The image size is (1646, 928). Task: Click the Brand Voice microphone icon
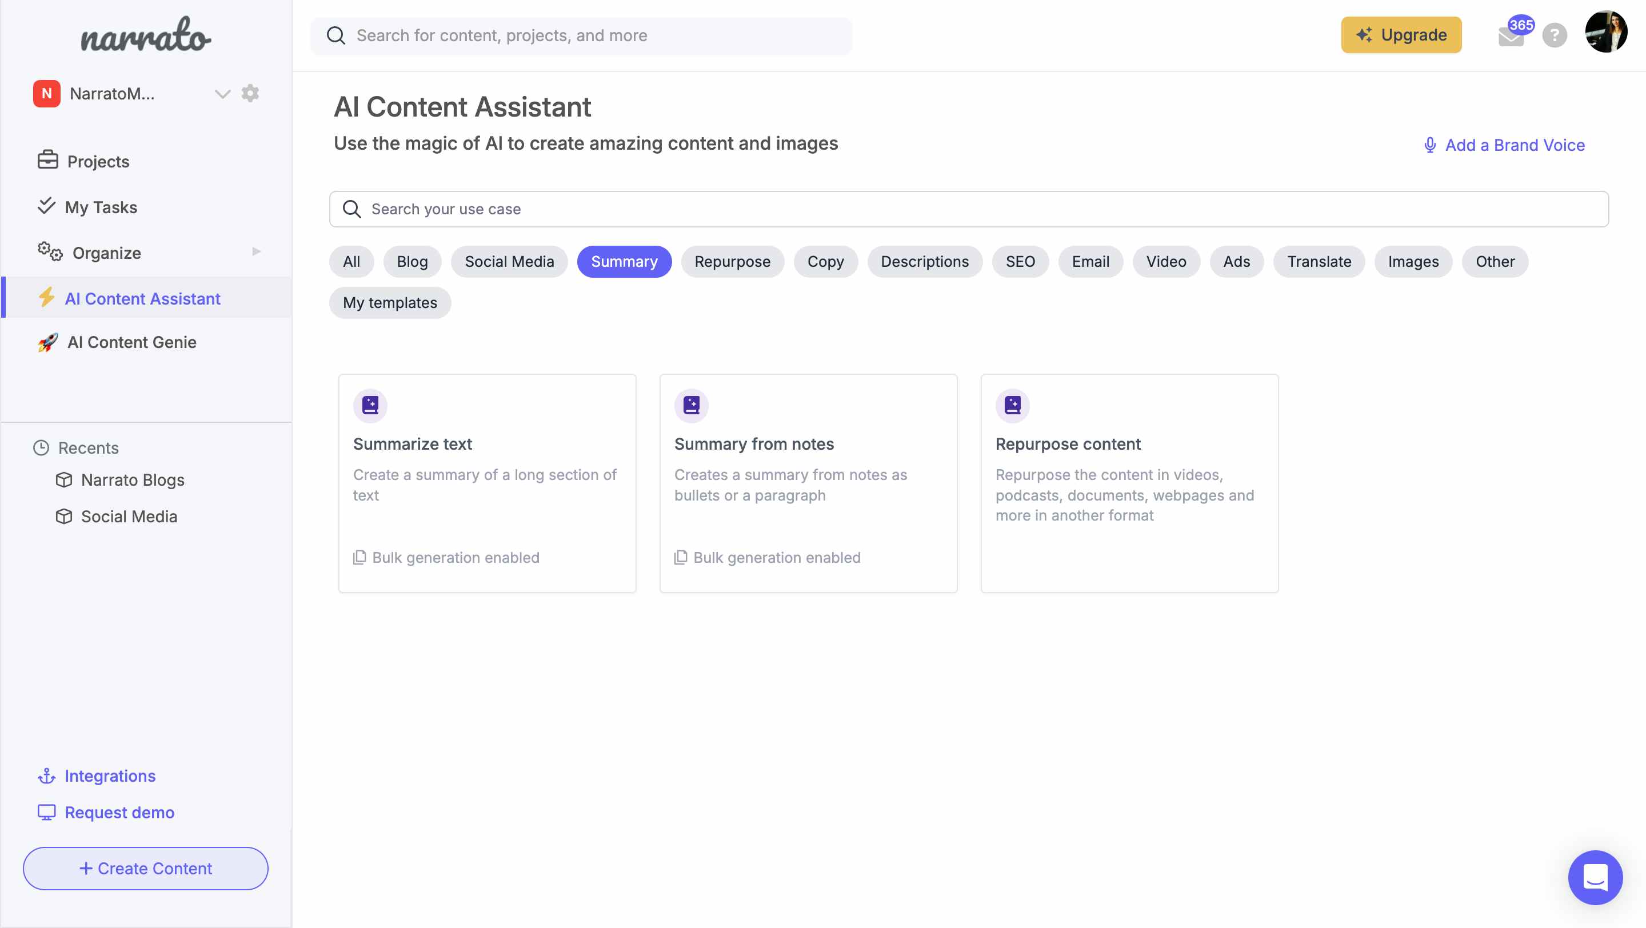click(x=1430, y=145)
